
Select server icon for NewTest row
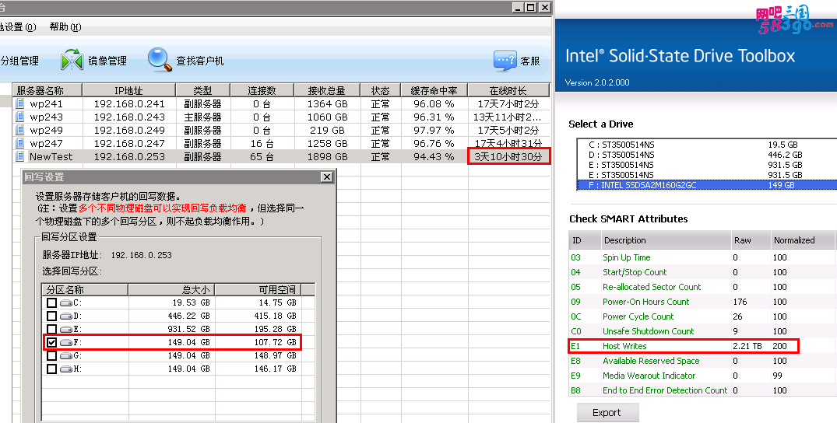[20, 156]
